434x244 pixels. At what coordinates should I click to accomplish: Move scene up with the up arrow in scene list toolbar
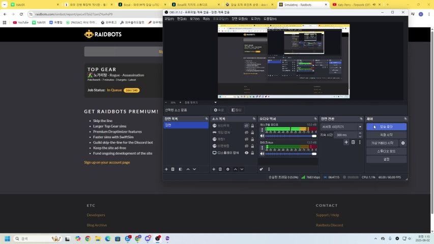coord(188,169)
